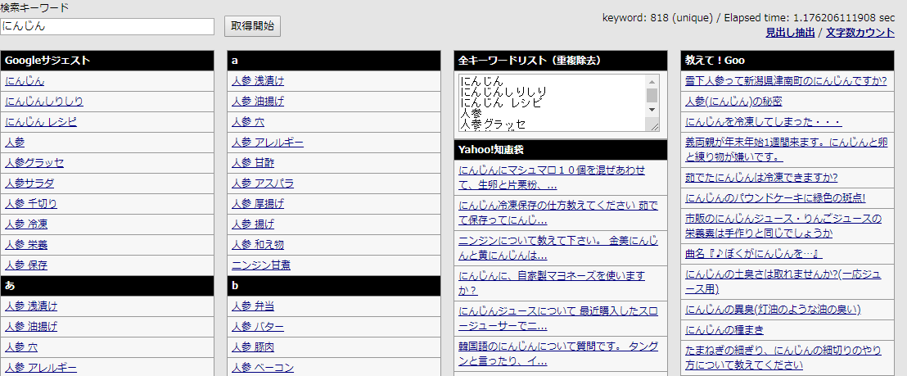This screenshot has height=376, width=907.
Task: Open the 文字数カウント link
Action: 860,33
